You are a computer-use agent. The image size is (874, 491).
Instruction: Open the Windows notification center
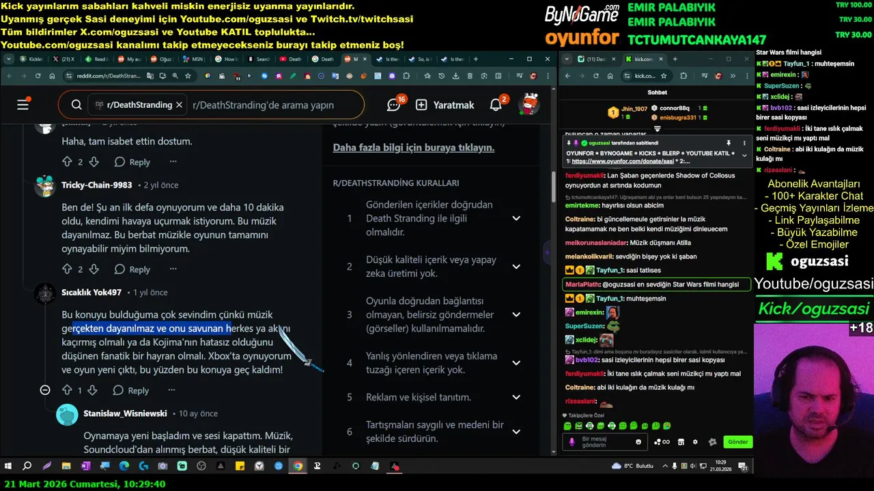[x=744, y=466]
